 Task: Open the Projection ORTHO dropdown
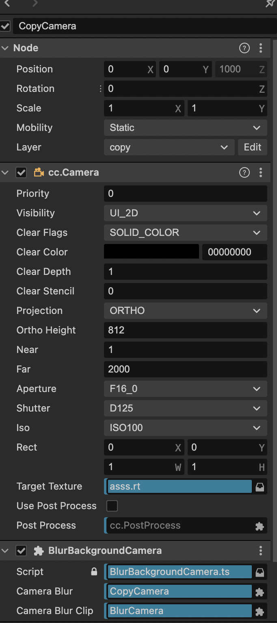[185, 311]
